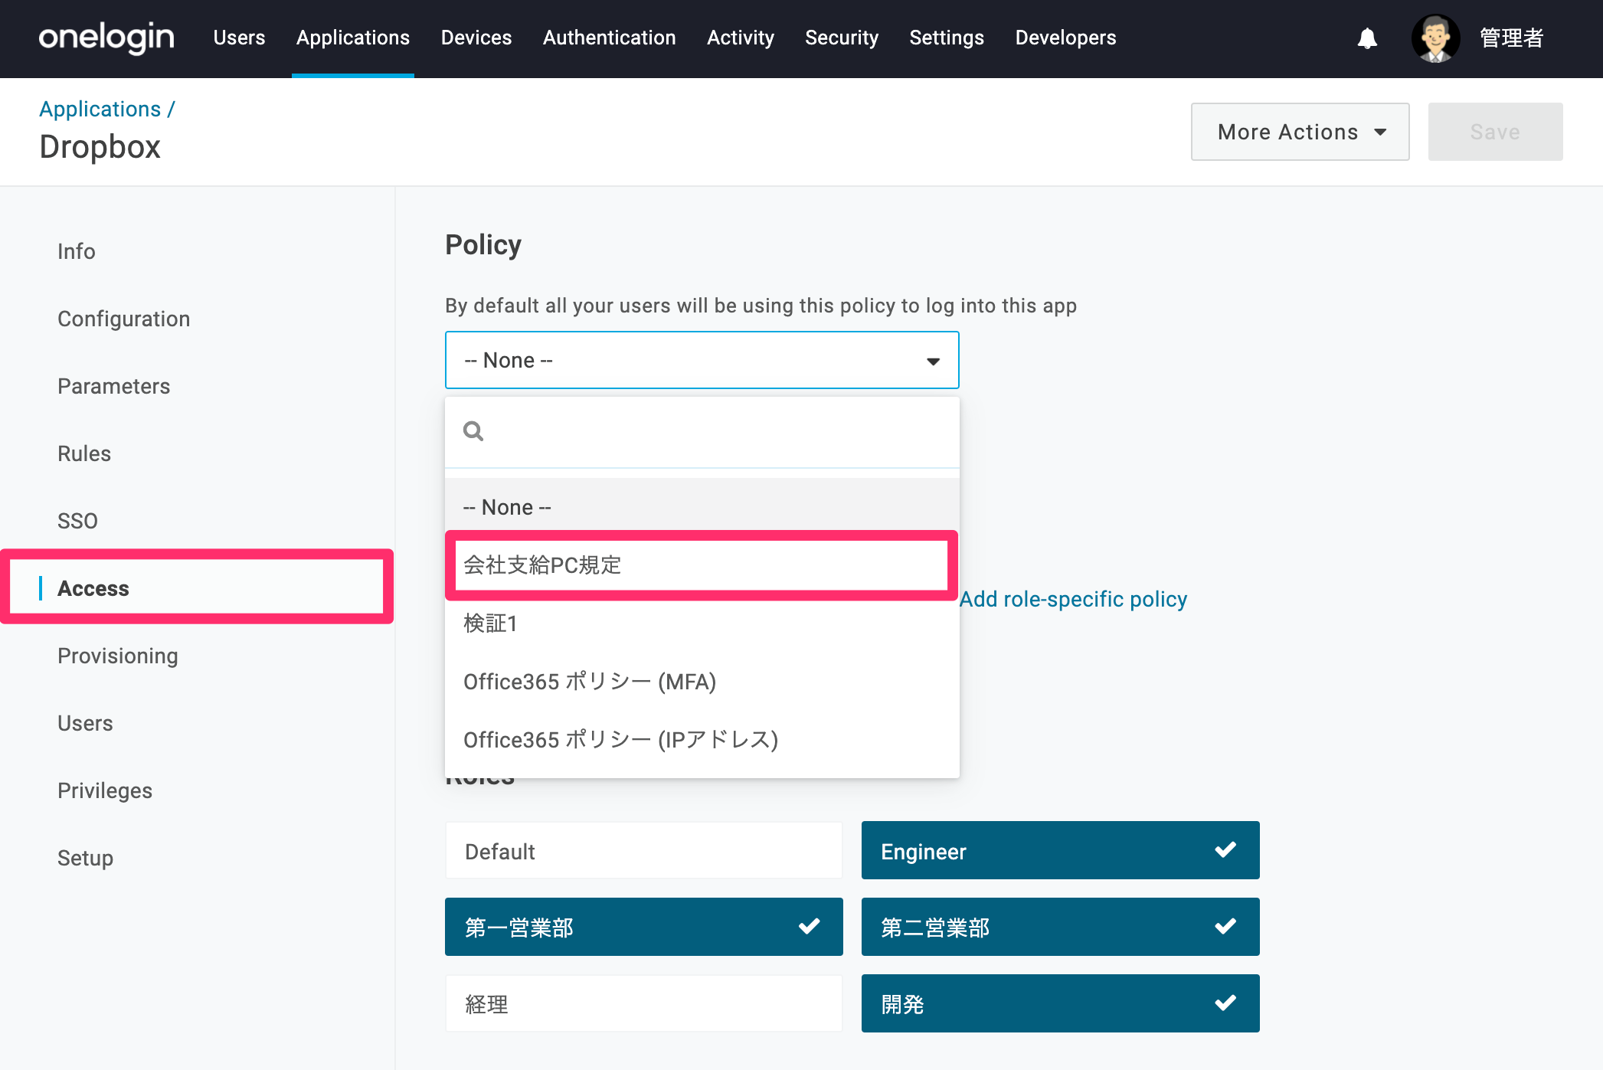Open the notifications bell
1603x1070 pixels.
(x=1367, y=38)
